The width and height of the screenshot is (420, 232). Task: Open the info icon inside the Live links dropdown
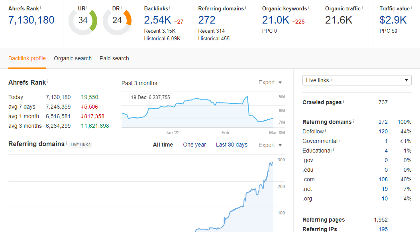(x=331, y=79)
